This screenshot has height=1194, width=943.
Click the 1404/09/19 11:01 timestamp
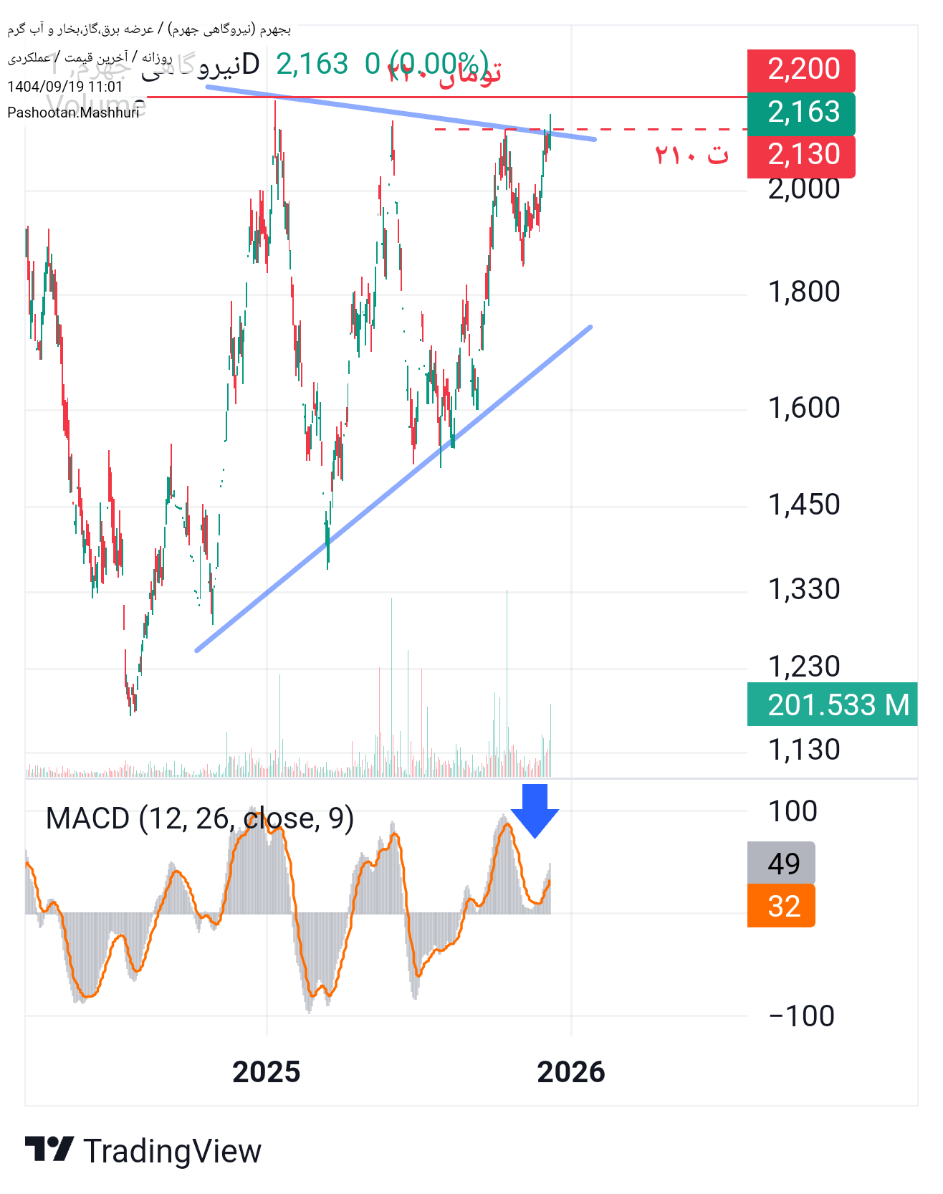tap(65, 87)
